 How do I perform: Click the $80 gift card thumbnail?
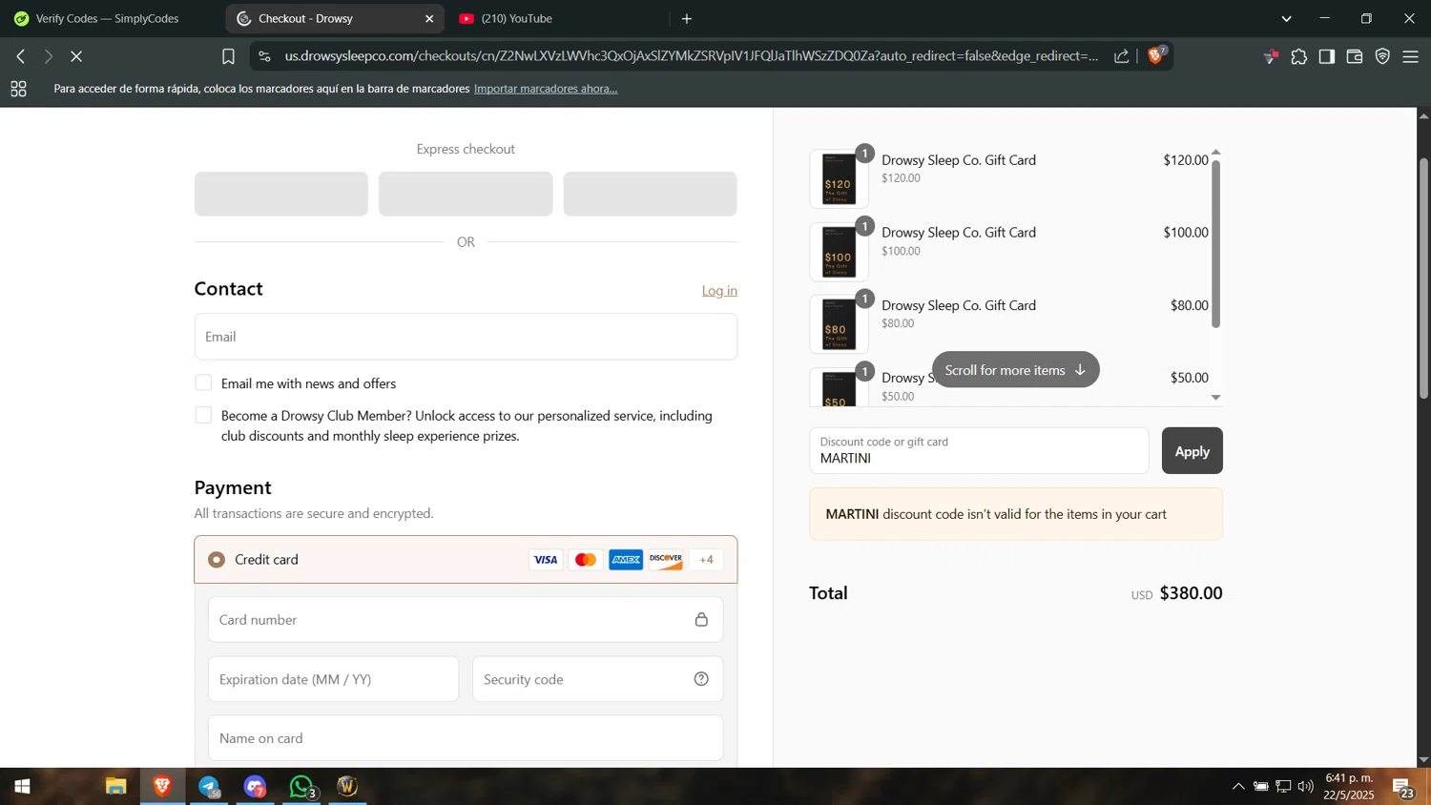839,324
